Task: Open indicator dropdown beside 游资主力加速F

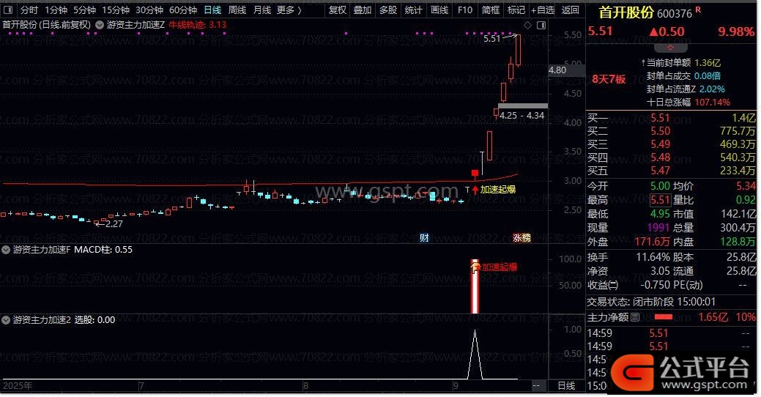Action: [x=6, y=250]
